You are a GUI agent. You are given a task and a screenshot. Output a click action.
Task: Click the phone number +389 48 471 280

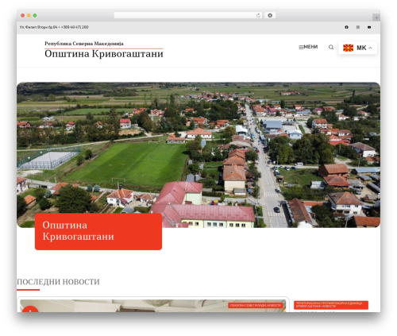(75, 27)
